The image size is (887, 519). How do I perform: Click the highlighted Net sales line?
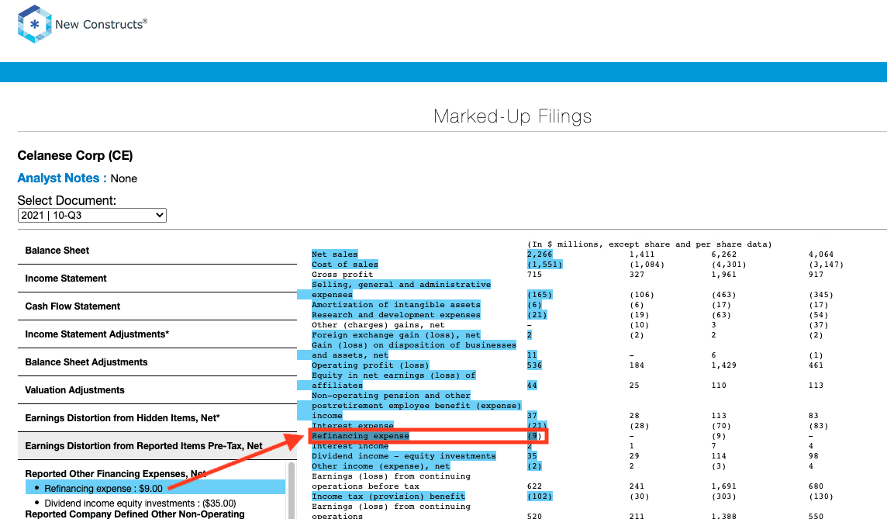click(334, 254)
